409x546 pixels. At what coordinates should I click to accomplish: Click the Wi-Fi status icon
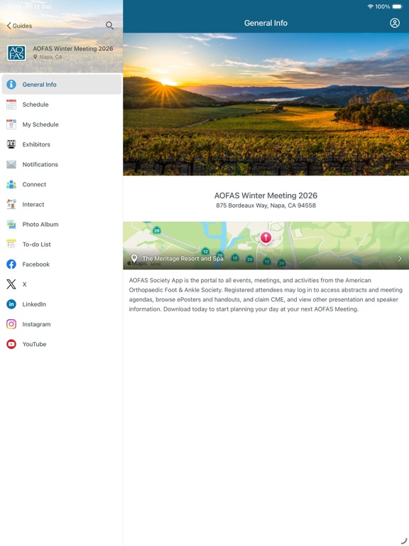click(x=370, y=6)
